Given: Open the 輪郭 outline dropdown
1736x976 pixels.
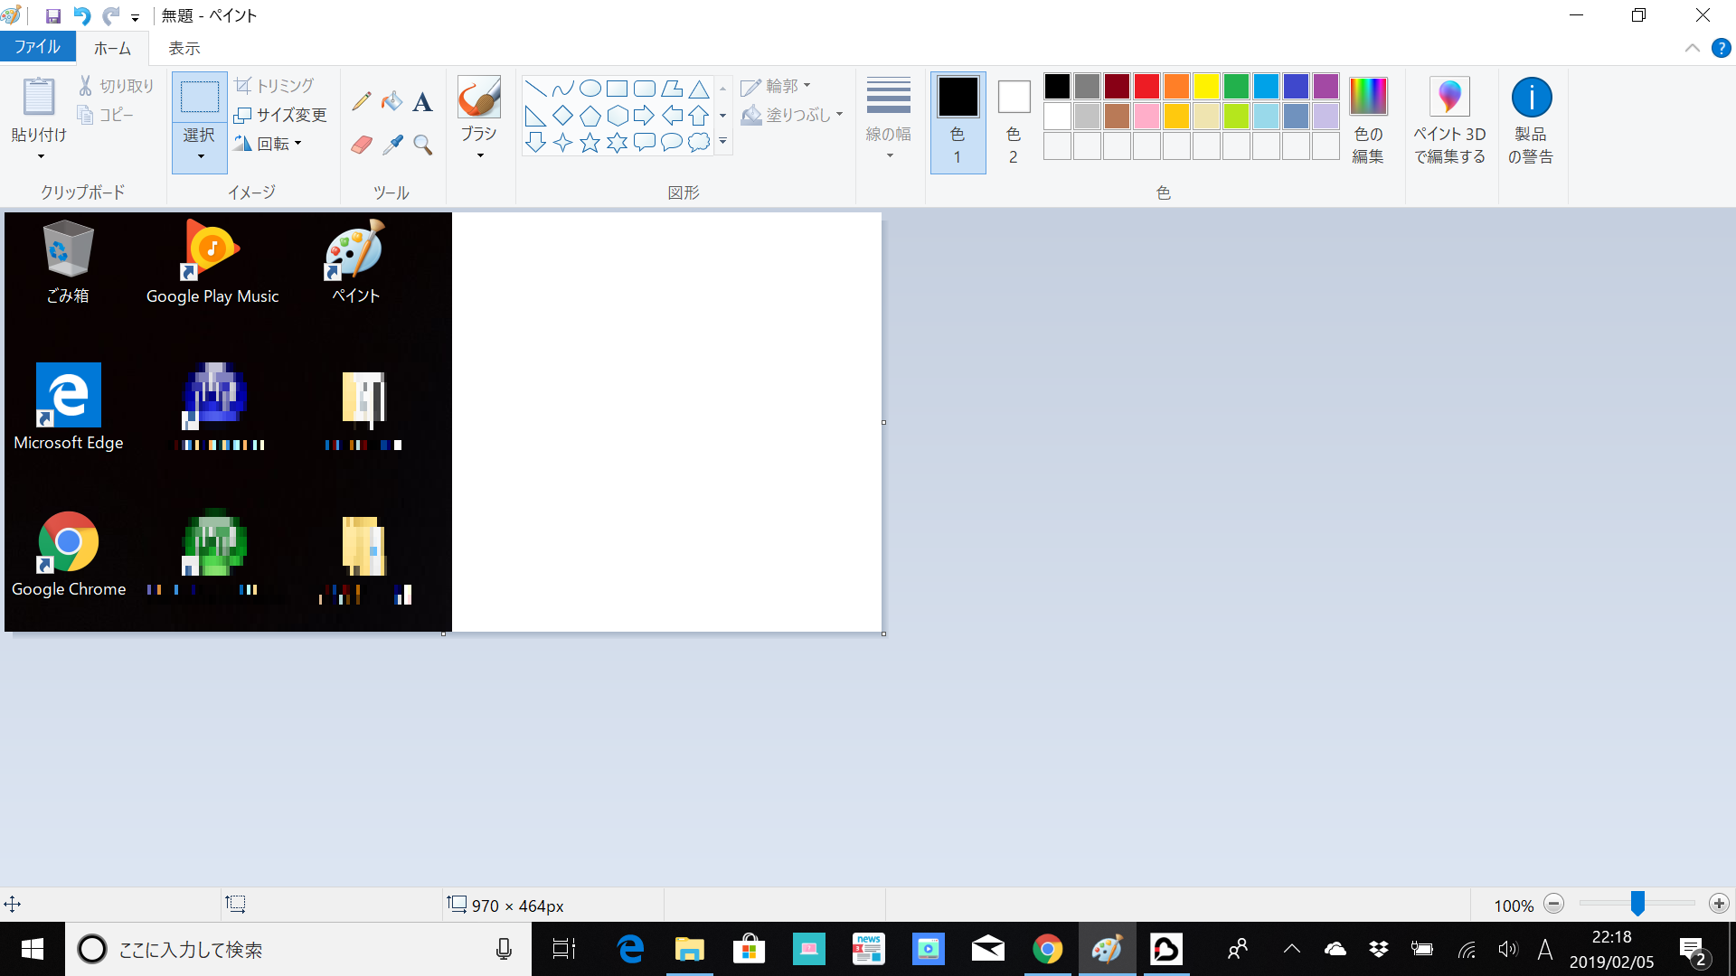Looking at the screenshot, I should [776, 86].
